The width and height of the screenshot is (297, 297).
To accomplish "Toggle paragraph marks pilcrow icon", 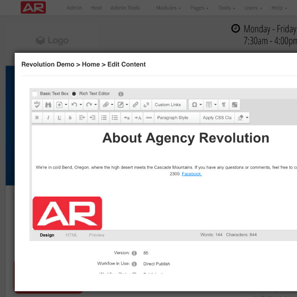I will [x=224, y=104].
